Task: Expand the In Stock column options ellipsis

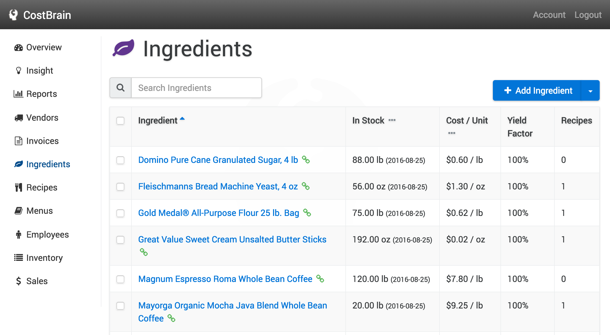Action: tap(392, 120)
